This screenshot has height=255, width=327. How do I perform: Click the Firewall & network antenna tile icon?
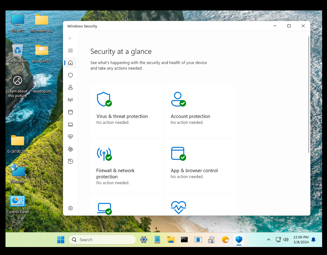(104, 154)
